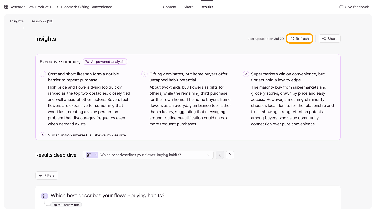Click the multiple-choice icon beside question heading
This screenshot has height=213, width=376.
pyautogui.click(x=45, y=196)
